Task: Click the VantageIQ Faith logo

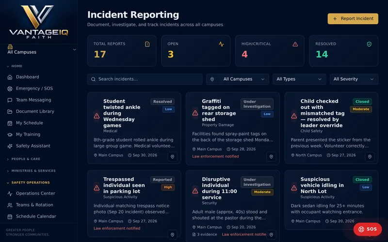Action: 38,22
